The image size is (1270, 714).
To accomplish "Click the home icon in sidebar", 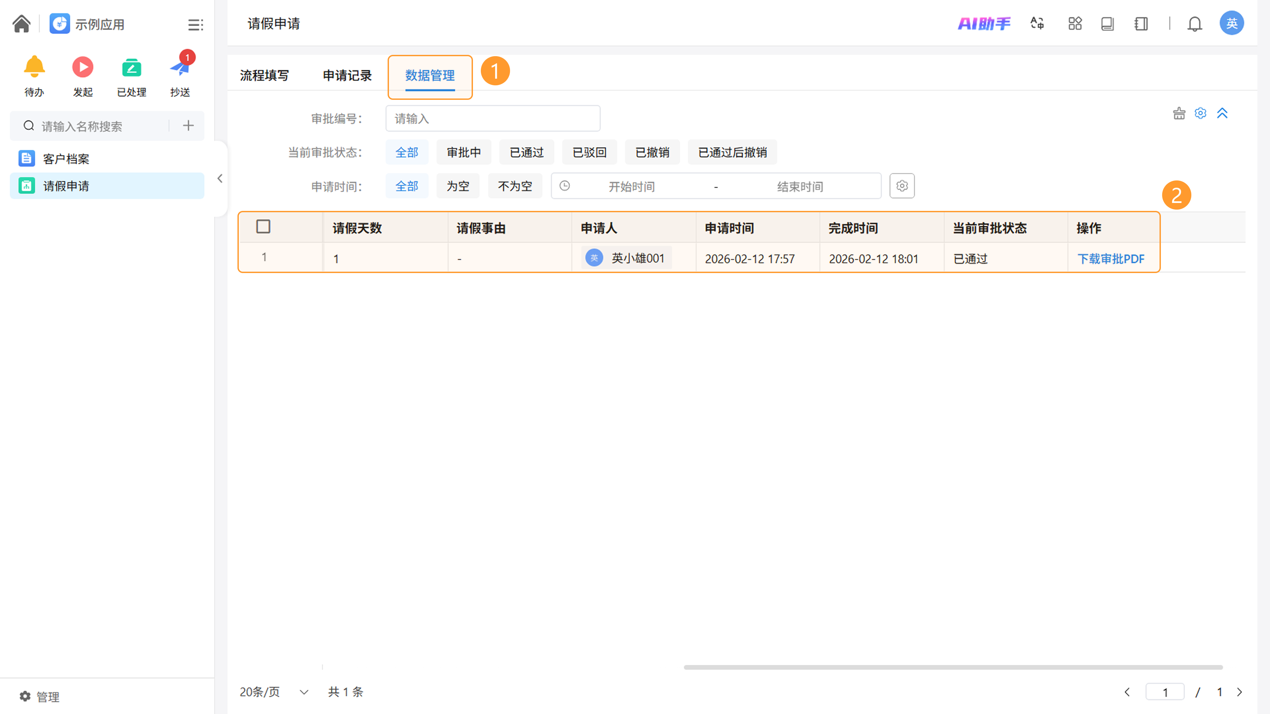I will click(21, 24).
